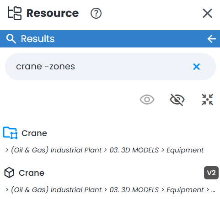
Task: Close the Resource panel
Action: pos(207,13)
